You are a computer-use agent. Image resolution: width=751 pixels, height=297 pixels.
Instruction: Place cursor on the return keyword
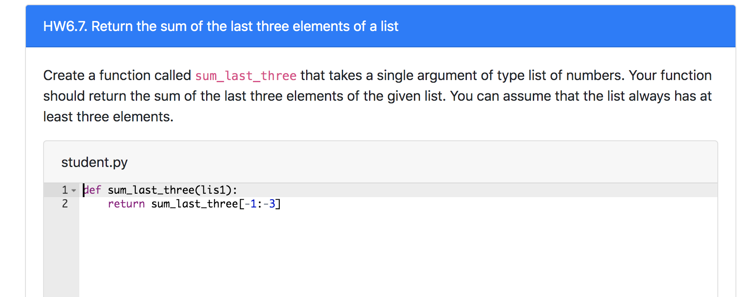tap(126, 204)
